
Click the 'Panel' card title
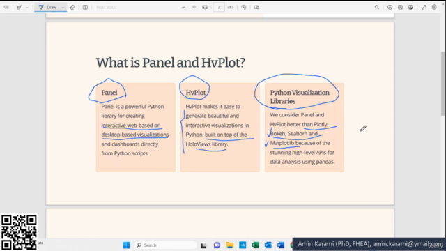pos(109,93)
